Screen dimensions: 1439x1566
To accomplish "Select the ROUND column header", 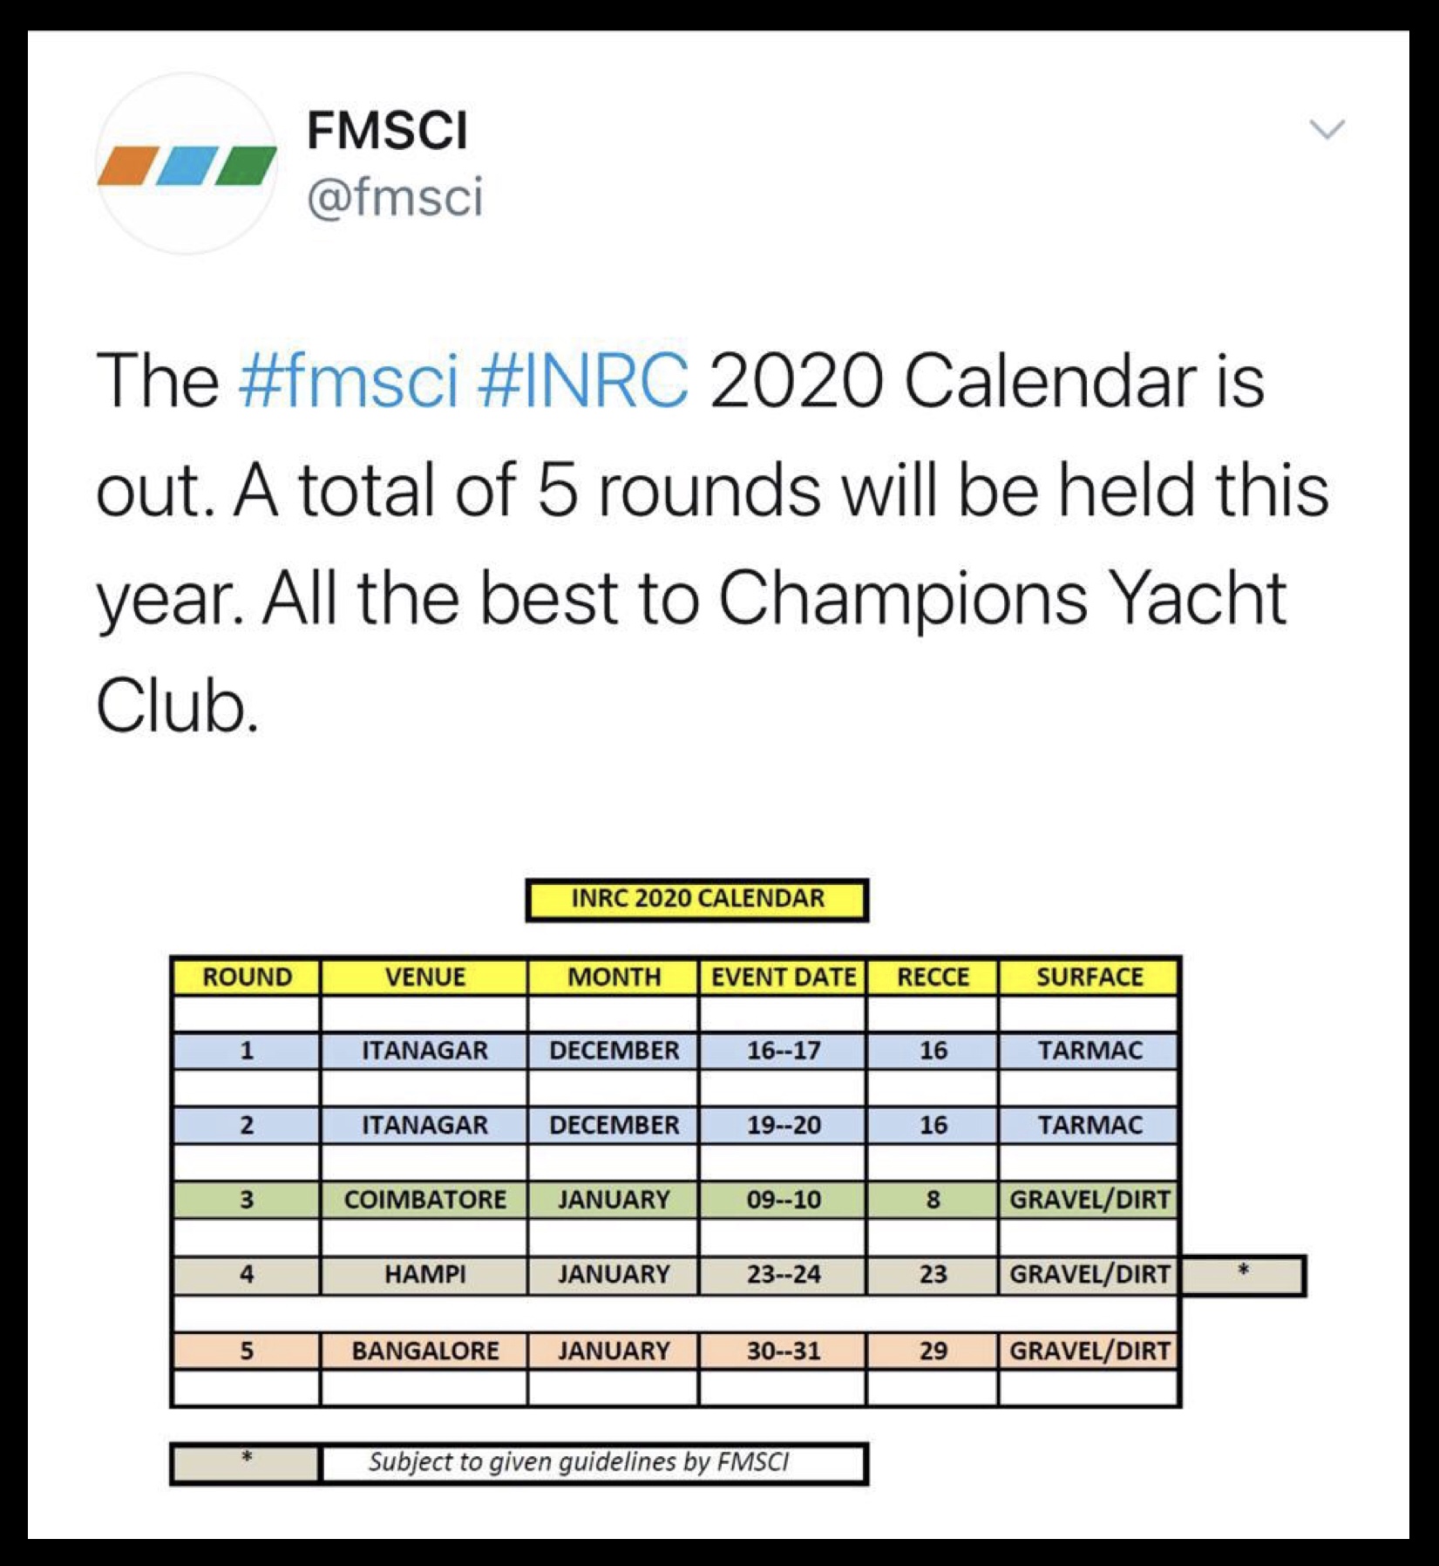I will click(x=247, y=977).
